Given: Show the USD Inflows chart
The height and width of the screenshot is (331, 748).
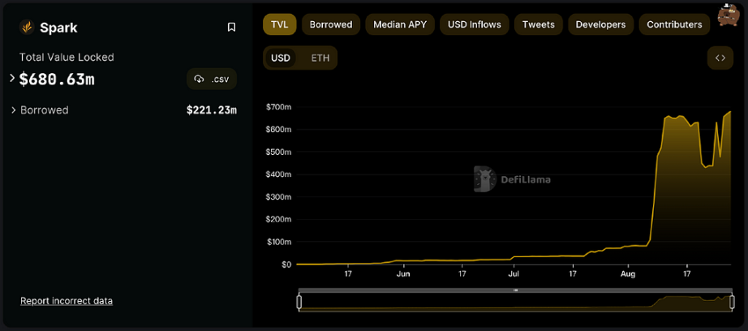Looking at the screenshot, I should 475,24.
